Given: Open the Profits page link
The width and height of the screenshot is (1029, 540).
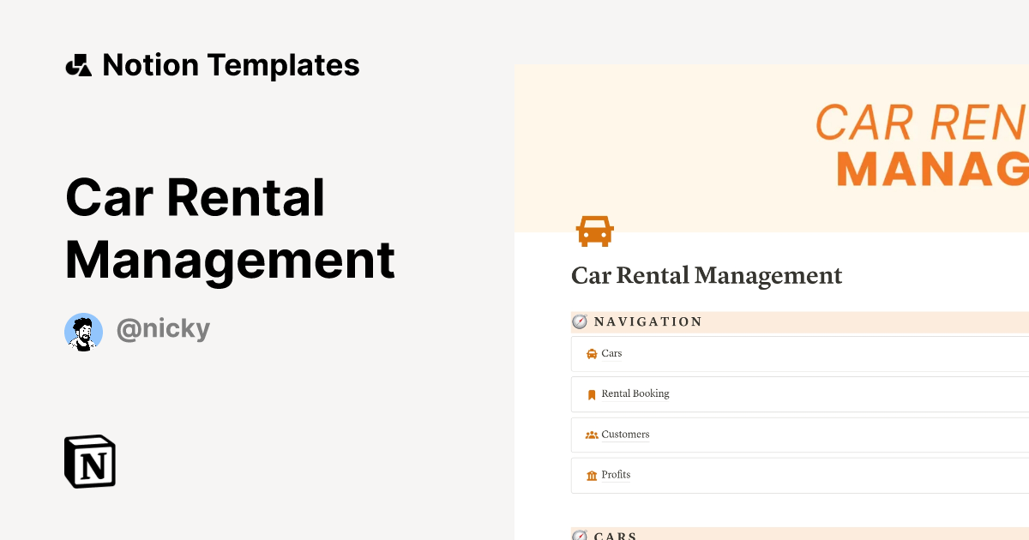Looking at the screenshot, I should pyautogui.click(x=616, y=475).
